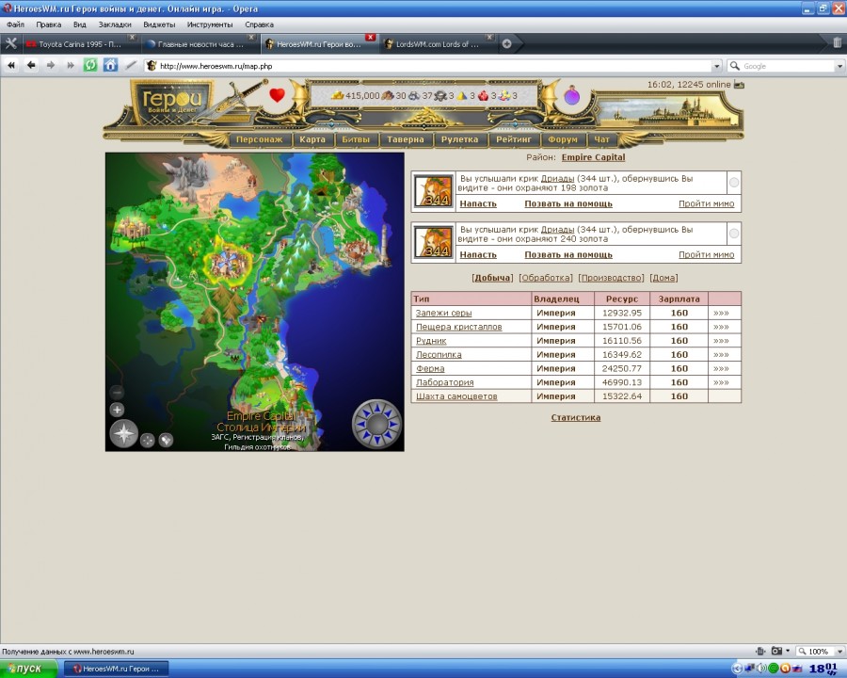Click the network connection tray icon

click(x=750, y=669)
